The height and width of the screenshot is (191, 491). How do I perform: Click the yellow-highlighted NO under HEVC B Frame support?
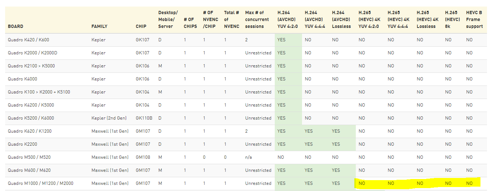click(469, 183)
